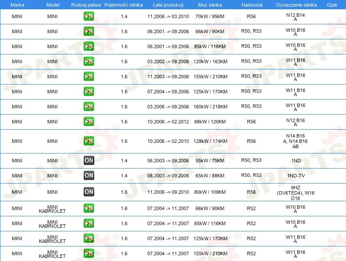Click petrol icon in 128kW / 174KM row
This screenshot has width=346, height=261.
point(88,141)
